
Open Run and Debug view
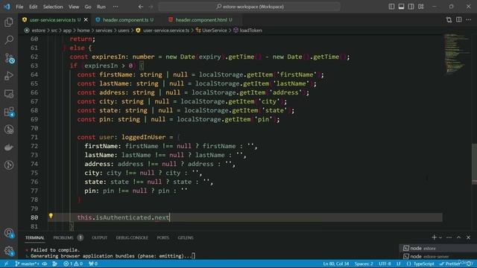[x=9, y=76]
